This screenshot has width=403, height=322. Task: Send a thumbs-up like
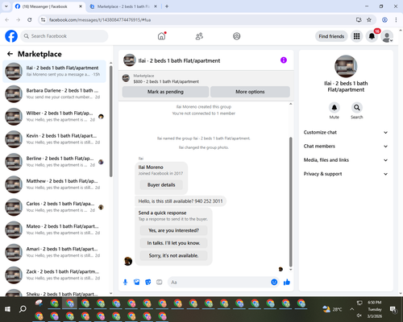pos(287,282)
